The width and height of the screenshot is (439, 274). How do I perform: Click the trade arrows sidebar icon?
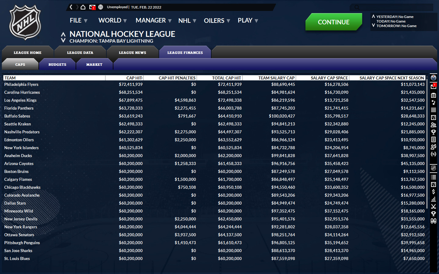433,154
